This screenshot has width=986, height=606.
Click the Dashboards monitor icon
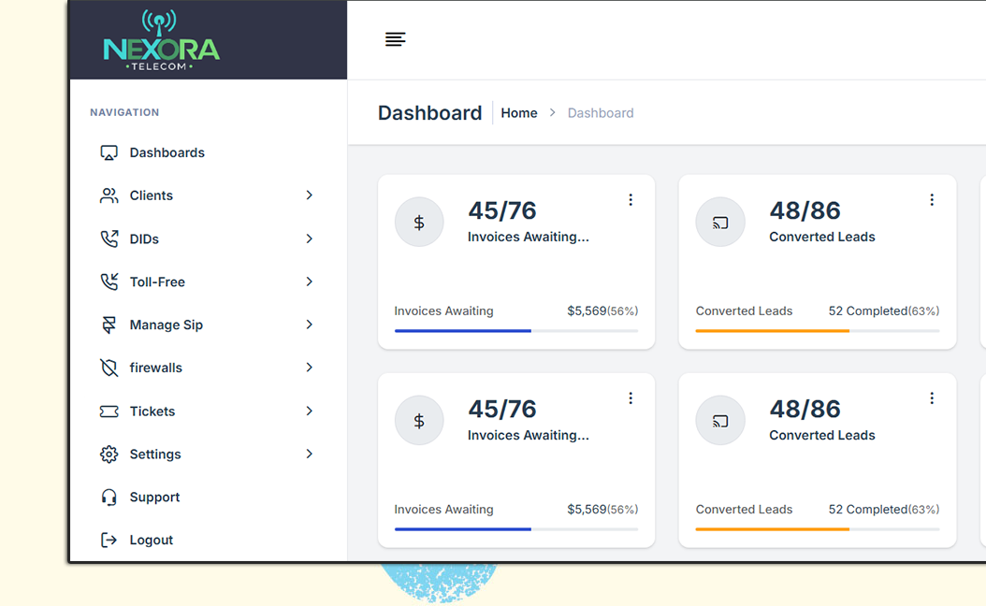tap(109, 152)
